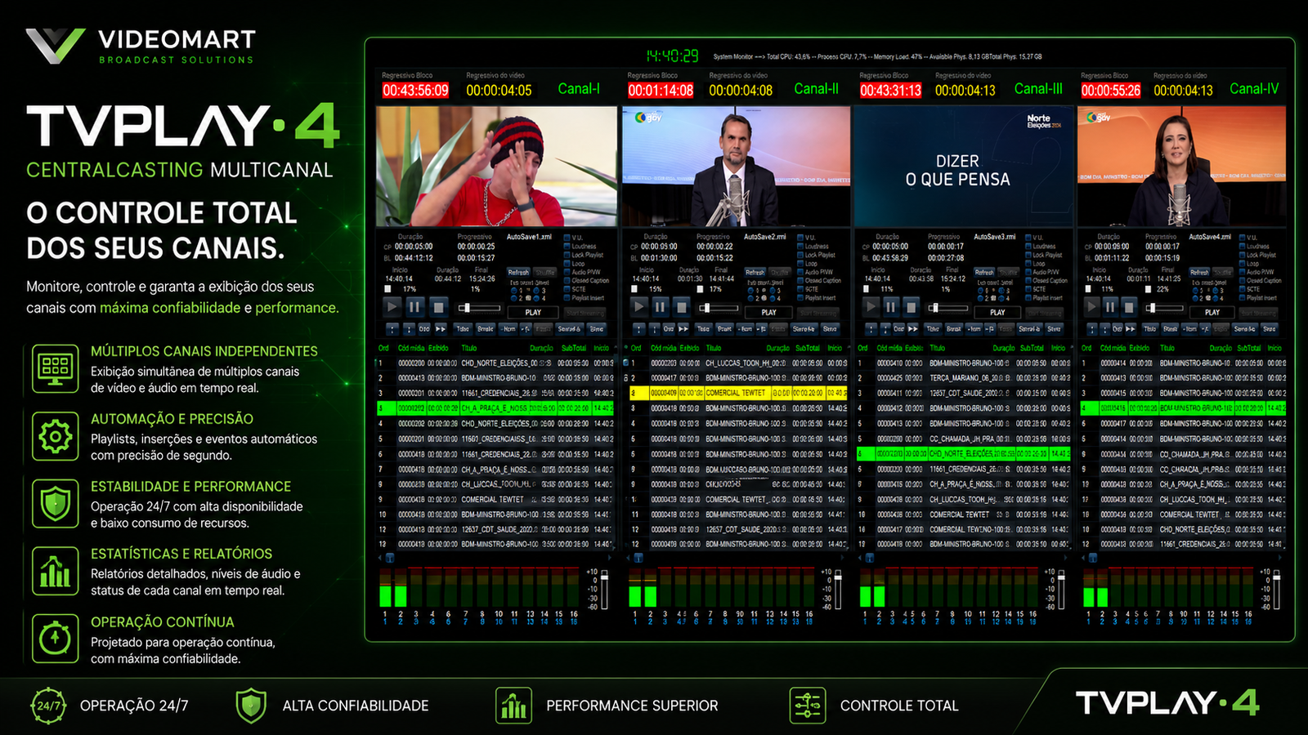Image resolution: width=1308 pixels, height=735 pixels.
Task: Click the Canal-II transport play icon
Action: click(x=639, y=307)
